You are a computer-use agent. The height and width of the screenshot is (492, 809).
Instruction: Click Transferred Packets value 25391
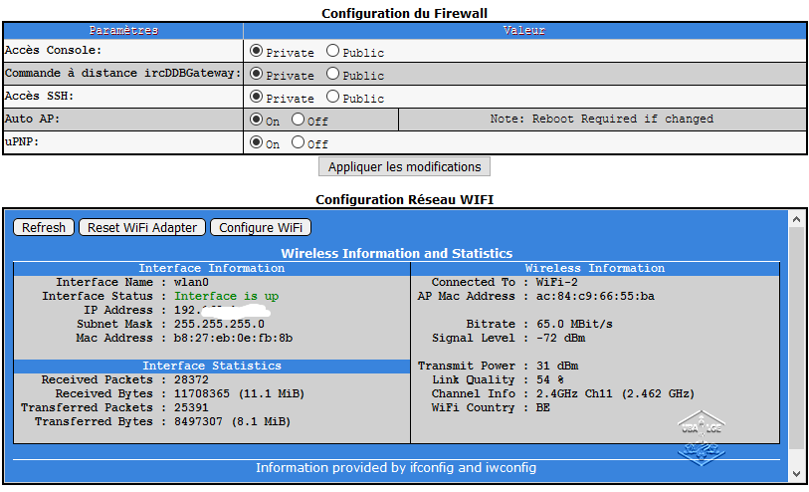(x=191, y=408)
